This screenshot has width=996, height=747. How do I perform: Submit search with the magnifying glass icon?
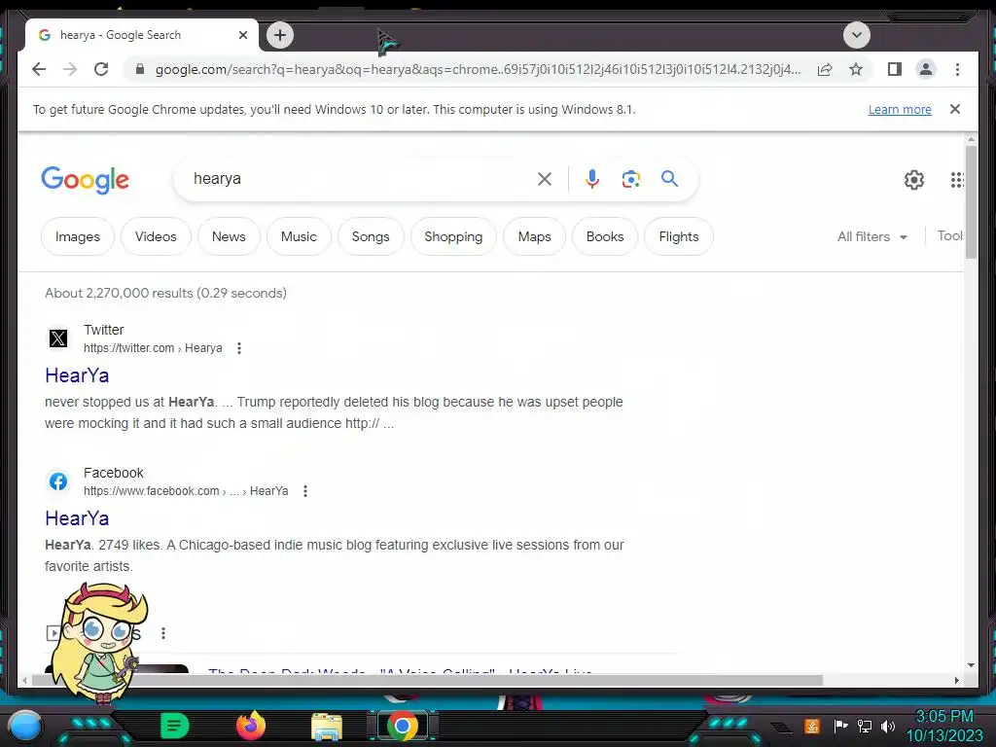pyautogui.click(x=669, y=179)
